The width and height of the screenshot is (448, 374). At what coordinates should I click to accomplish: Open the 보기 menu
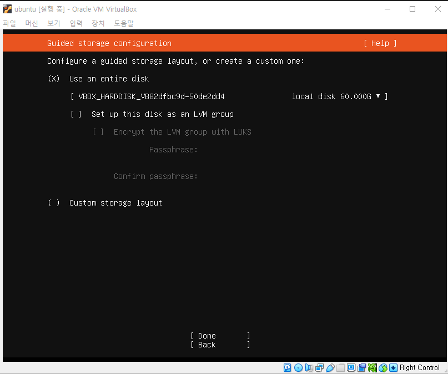tap(54, 23)
